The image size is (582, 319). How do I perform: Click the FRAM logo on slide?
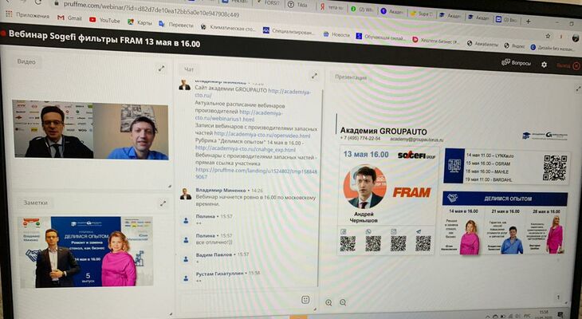point(411,192)
